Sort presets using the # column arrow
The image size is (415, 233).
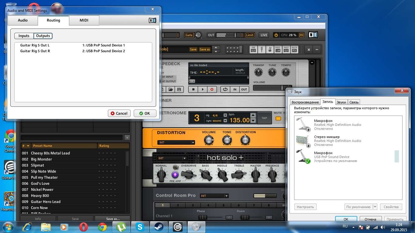click(28, 146)
